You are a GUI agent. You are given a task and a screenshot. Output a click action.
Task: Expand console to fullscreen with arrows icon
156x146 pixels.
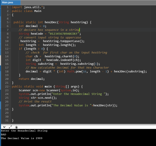(x=10, y=127)
